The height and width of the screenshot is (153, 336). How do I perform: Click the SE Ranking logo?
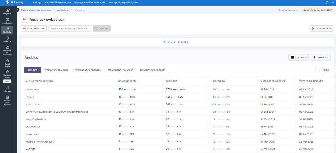click(x=14, y=2)
